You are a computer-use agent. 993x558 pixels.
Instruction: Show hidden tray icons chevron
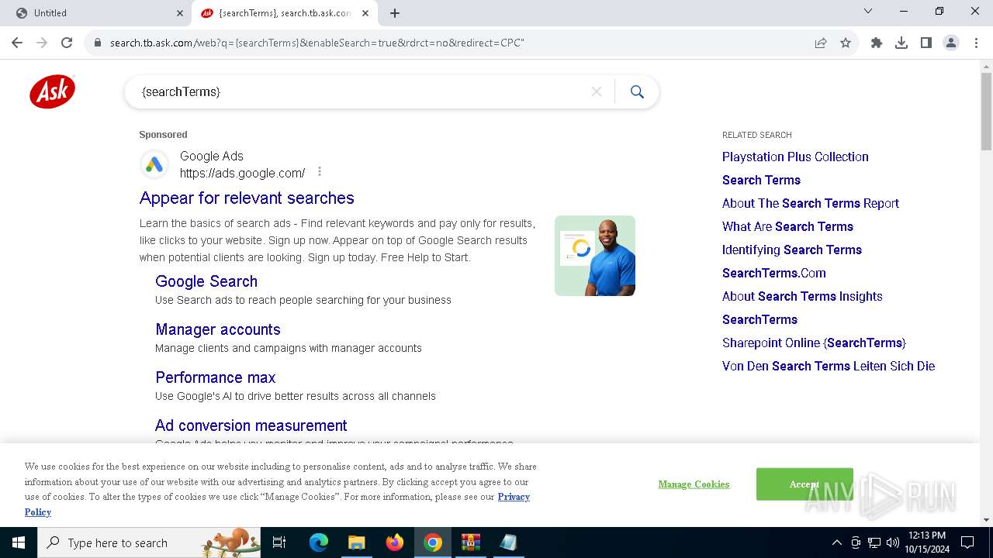[x=837, y=542]
